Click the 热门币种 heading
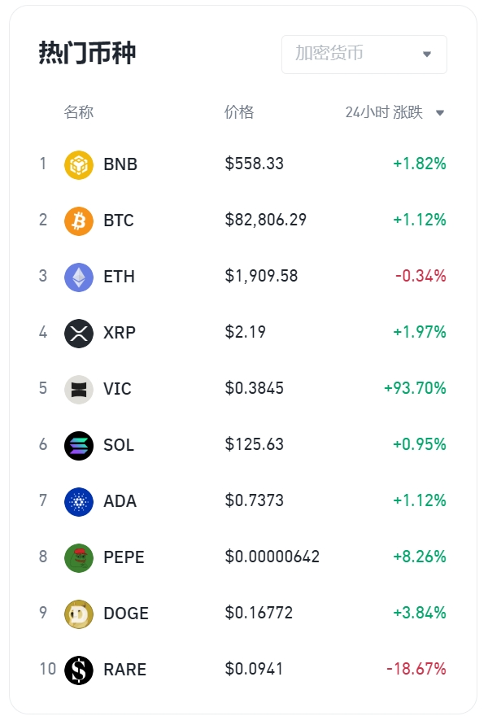The height and width of the screenshot is (725, 488). click(x=87, y=53)
